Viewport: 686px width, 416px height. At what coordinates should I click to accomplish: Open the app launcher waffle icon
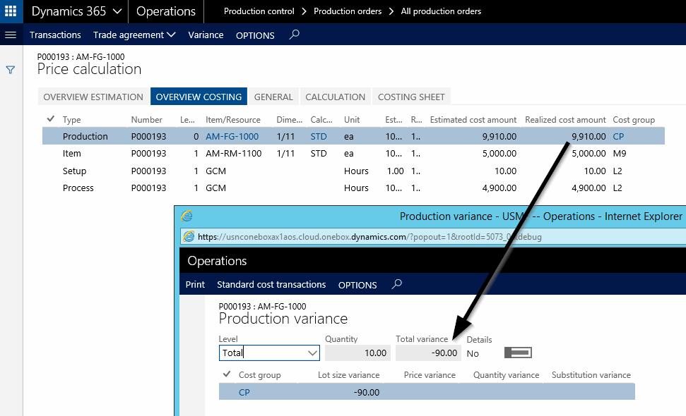(x=11, y=11)
